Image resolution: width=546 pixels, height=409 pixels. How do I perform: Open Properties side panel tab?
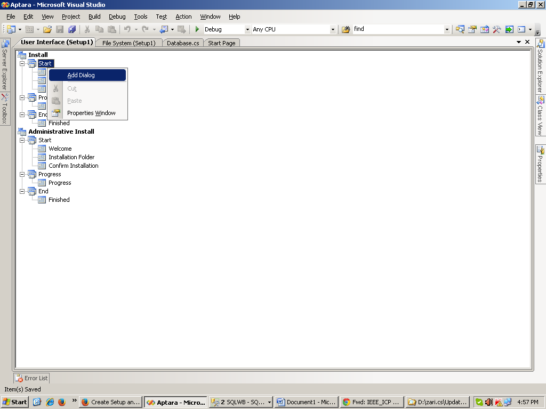(x=541, y=164)
